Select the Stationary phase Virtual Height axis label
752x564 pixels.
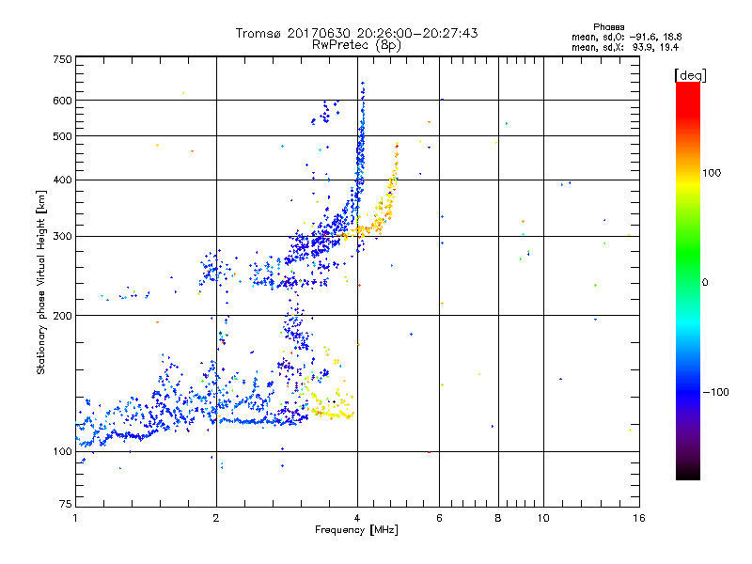click(x=41, y=282)
